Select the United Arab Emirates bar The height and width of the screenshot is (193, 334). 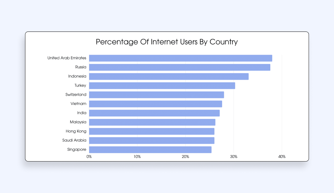(181, 58)
